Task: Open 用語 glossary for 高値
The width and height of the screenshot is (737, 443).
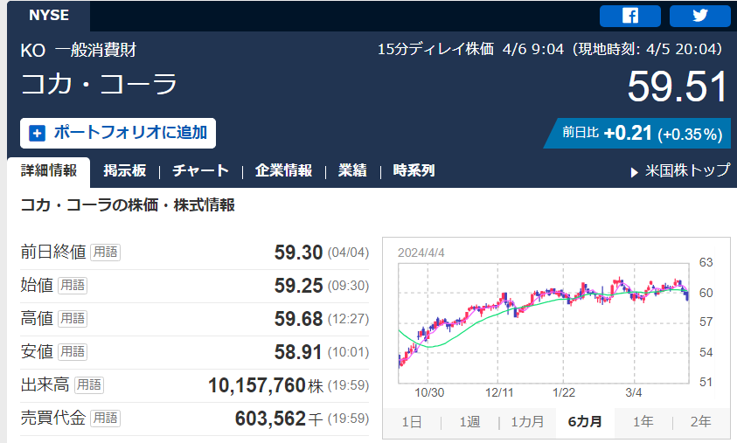Action: point(73,319)
